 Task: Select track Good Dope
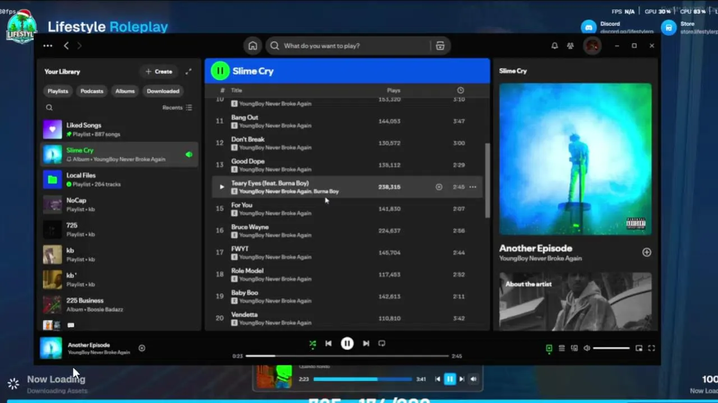click(347, 165)
